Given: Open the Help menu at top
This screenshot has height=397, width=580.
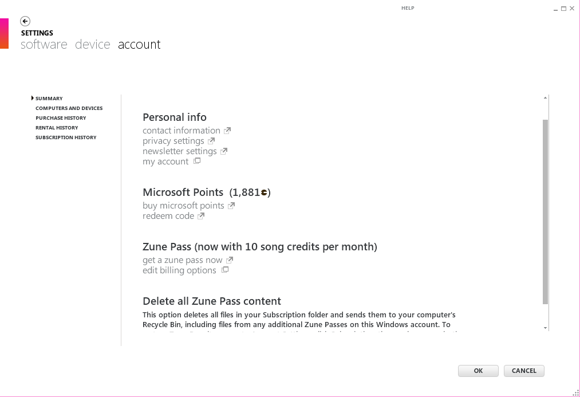Looking at the screenshot, I should pyautogui.click(x=408, y=8).
